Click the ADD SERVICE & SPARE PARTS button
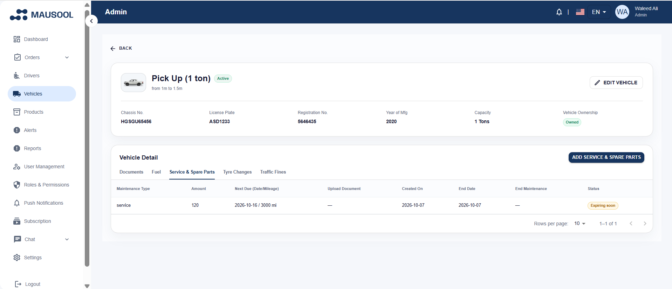Screen dimensions: 672x289 pos(606,157)
